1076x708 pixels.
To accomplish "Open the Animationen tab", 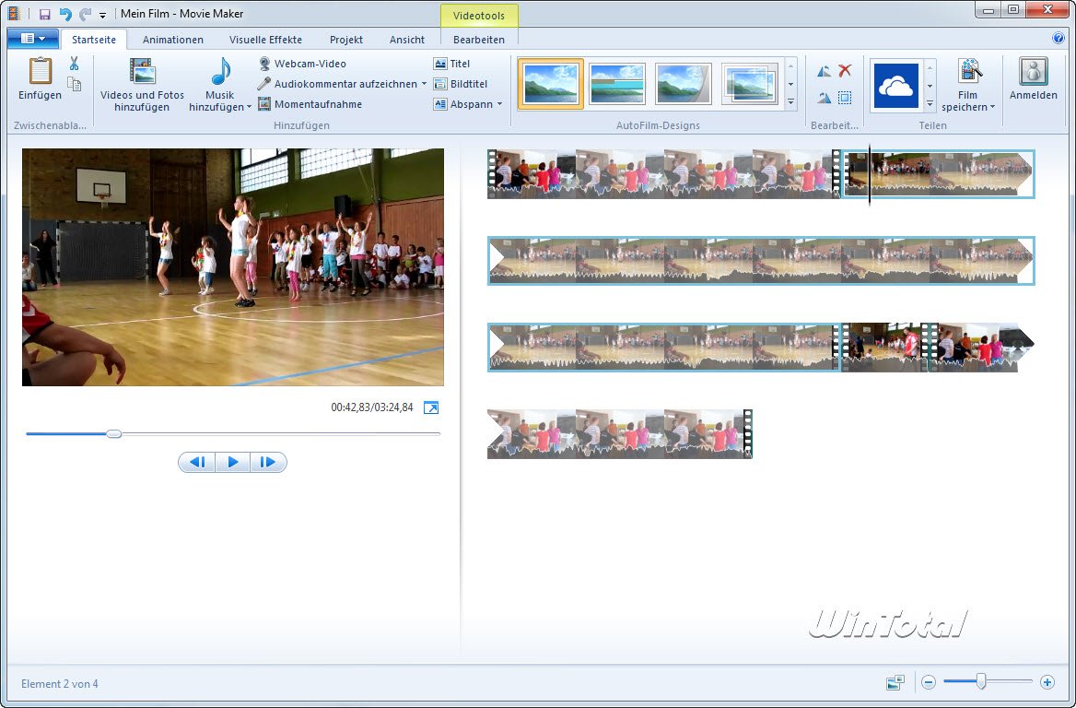I will click(x=173, y=40).
